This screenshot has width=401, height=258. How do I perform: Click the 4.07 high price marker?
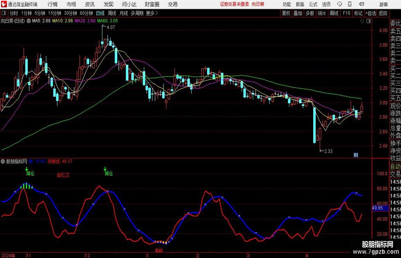[111, 28]
